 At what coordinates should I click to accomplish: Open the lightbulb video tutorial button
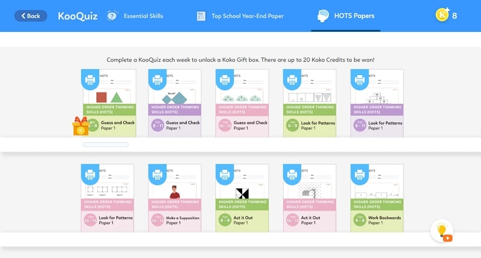coord(442,232)
